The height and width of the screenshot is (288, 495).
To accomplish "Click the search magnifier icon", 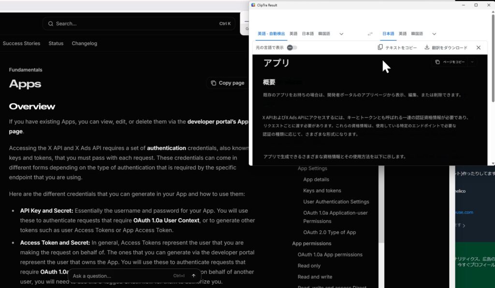I will coord(50,24).
